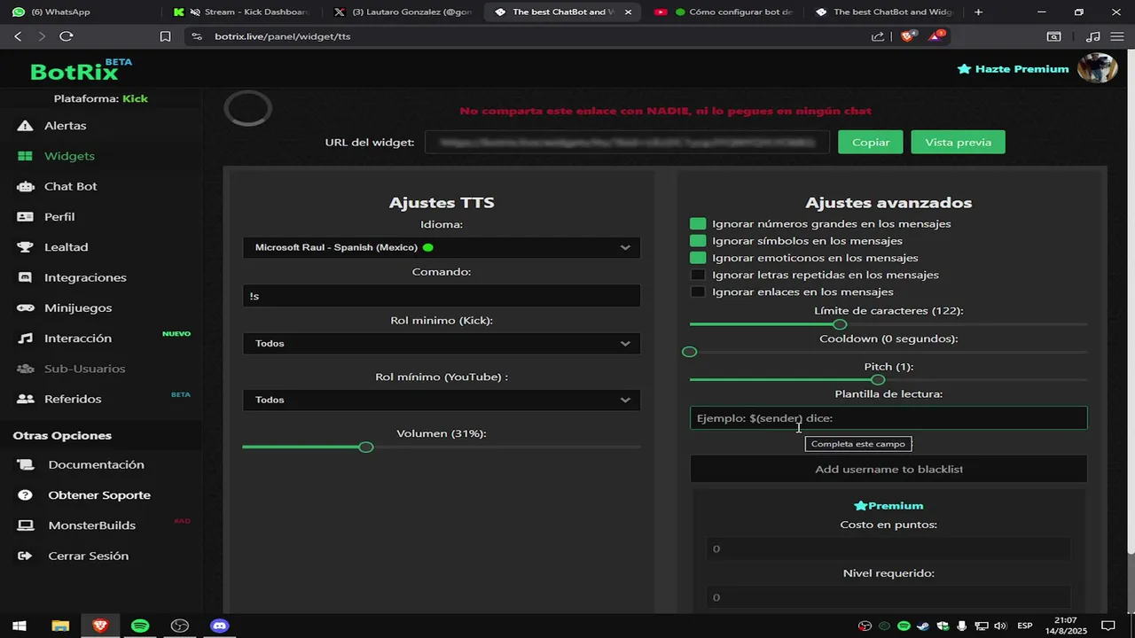Screen dimensions: 1135x638
Task: Open Minijuegos gamepad icon
Action: pyautogui.click(x=26, y=307)
